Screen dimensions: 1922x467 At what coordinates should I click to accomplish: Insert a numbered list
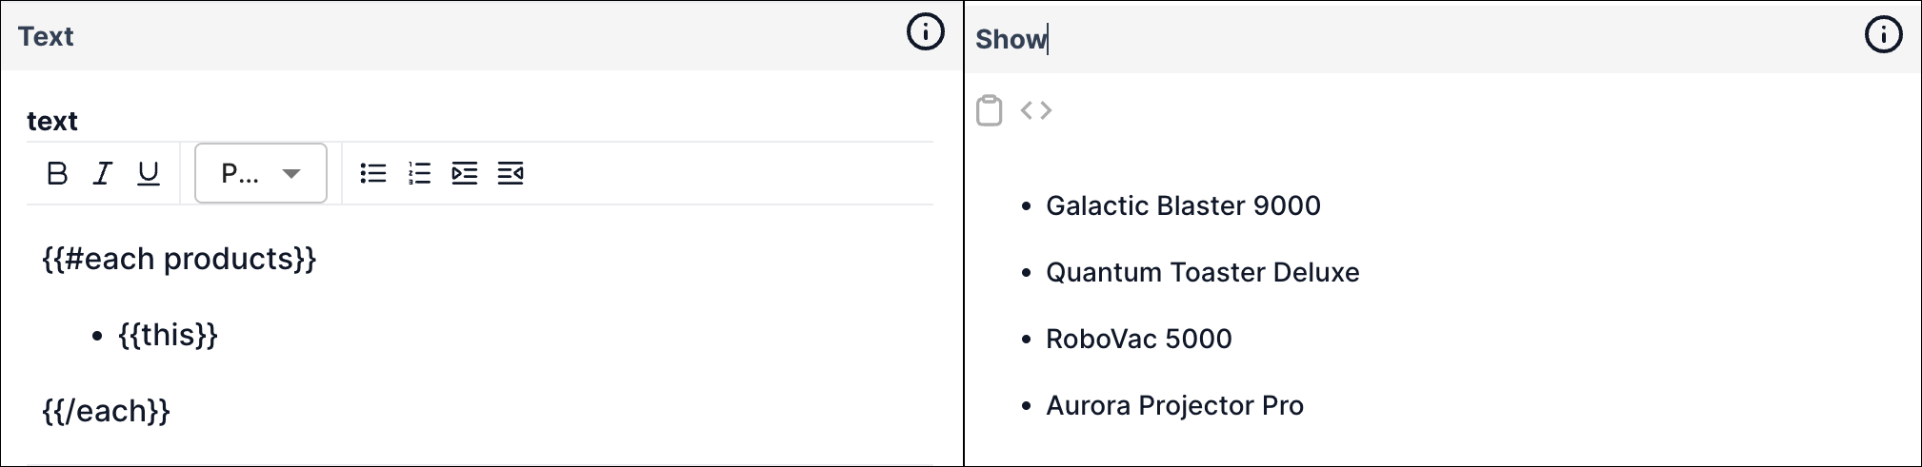tap(419, 173)
